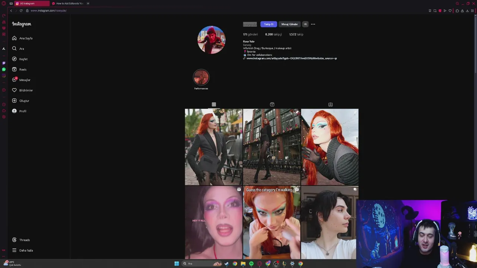This screenshot has height=268, width=477.
Task: Switch to the (4) Instagram browser tab
Action: (32, 3)
